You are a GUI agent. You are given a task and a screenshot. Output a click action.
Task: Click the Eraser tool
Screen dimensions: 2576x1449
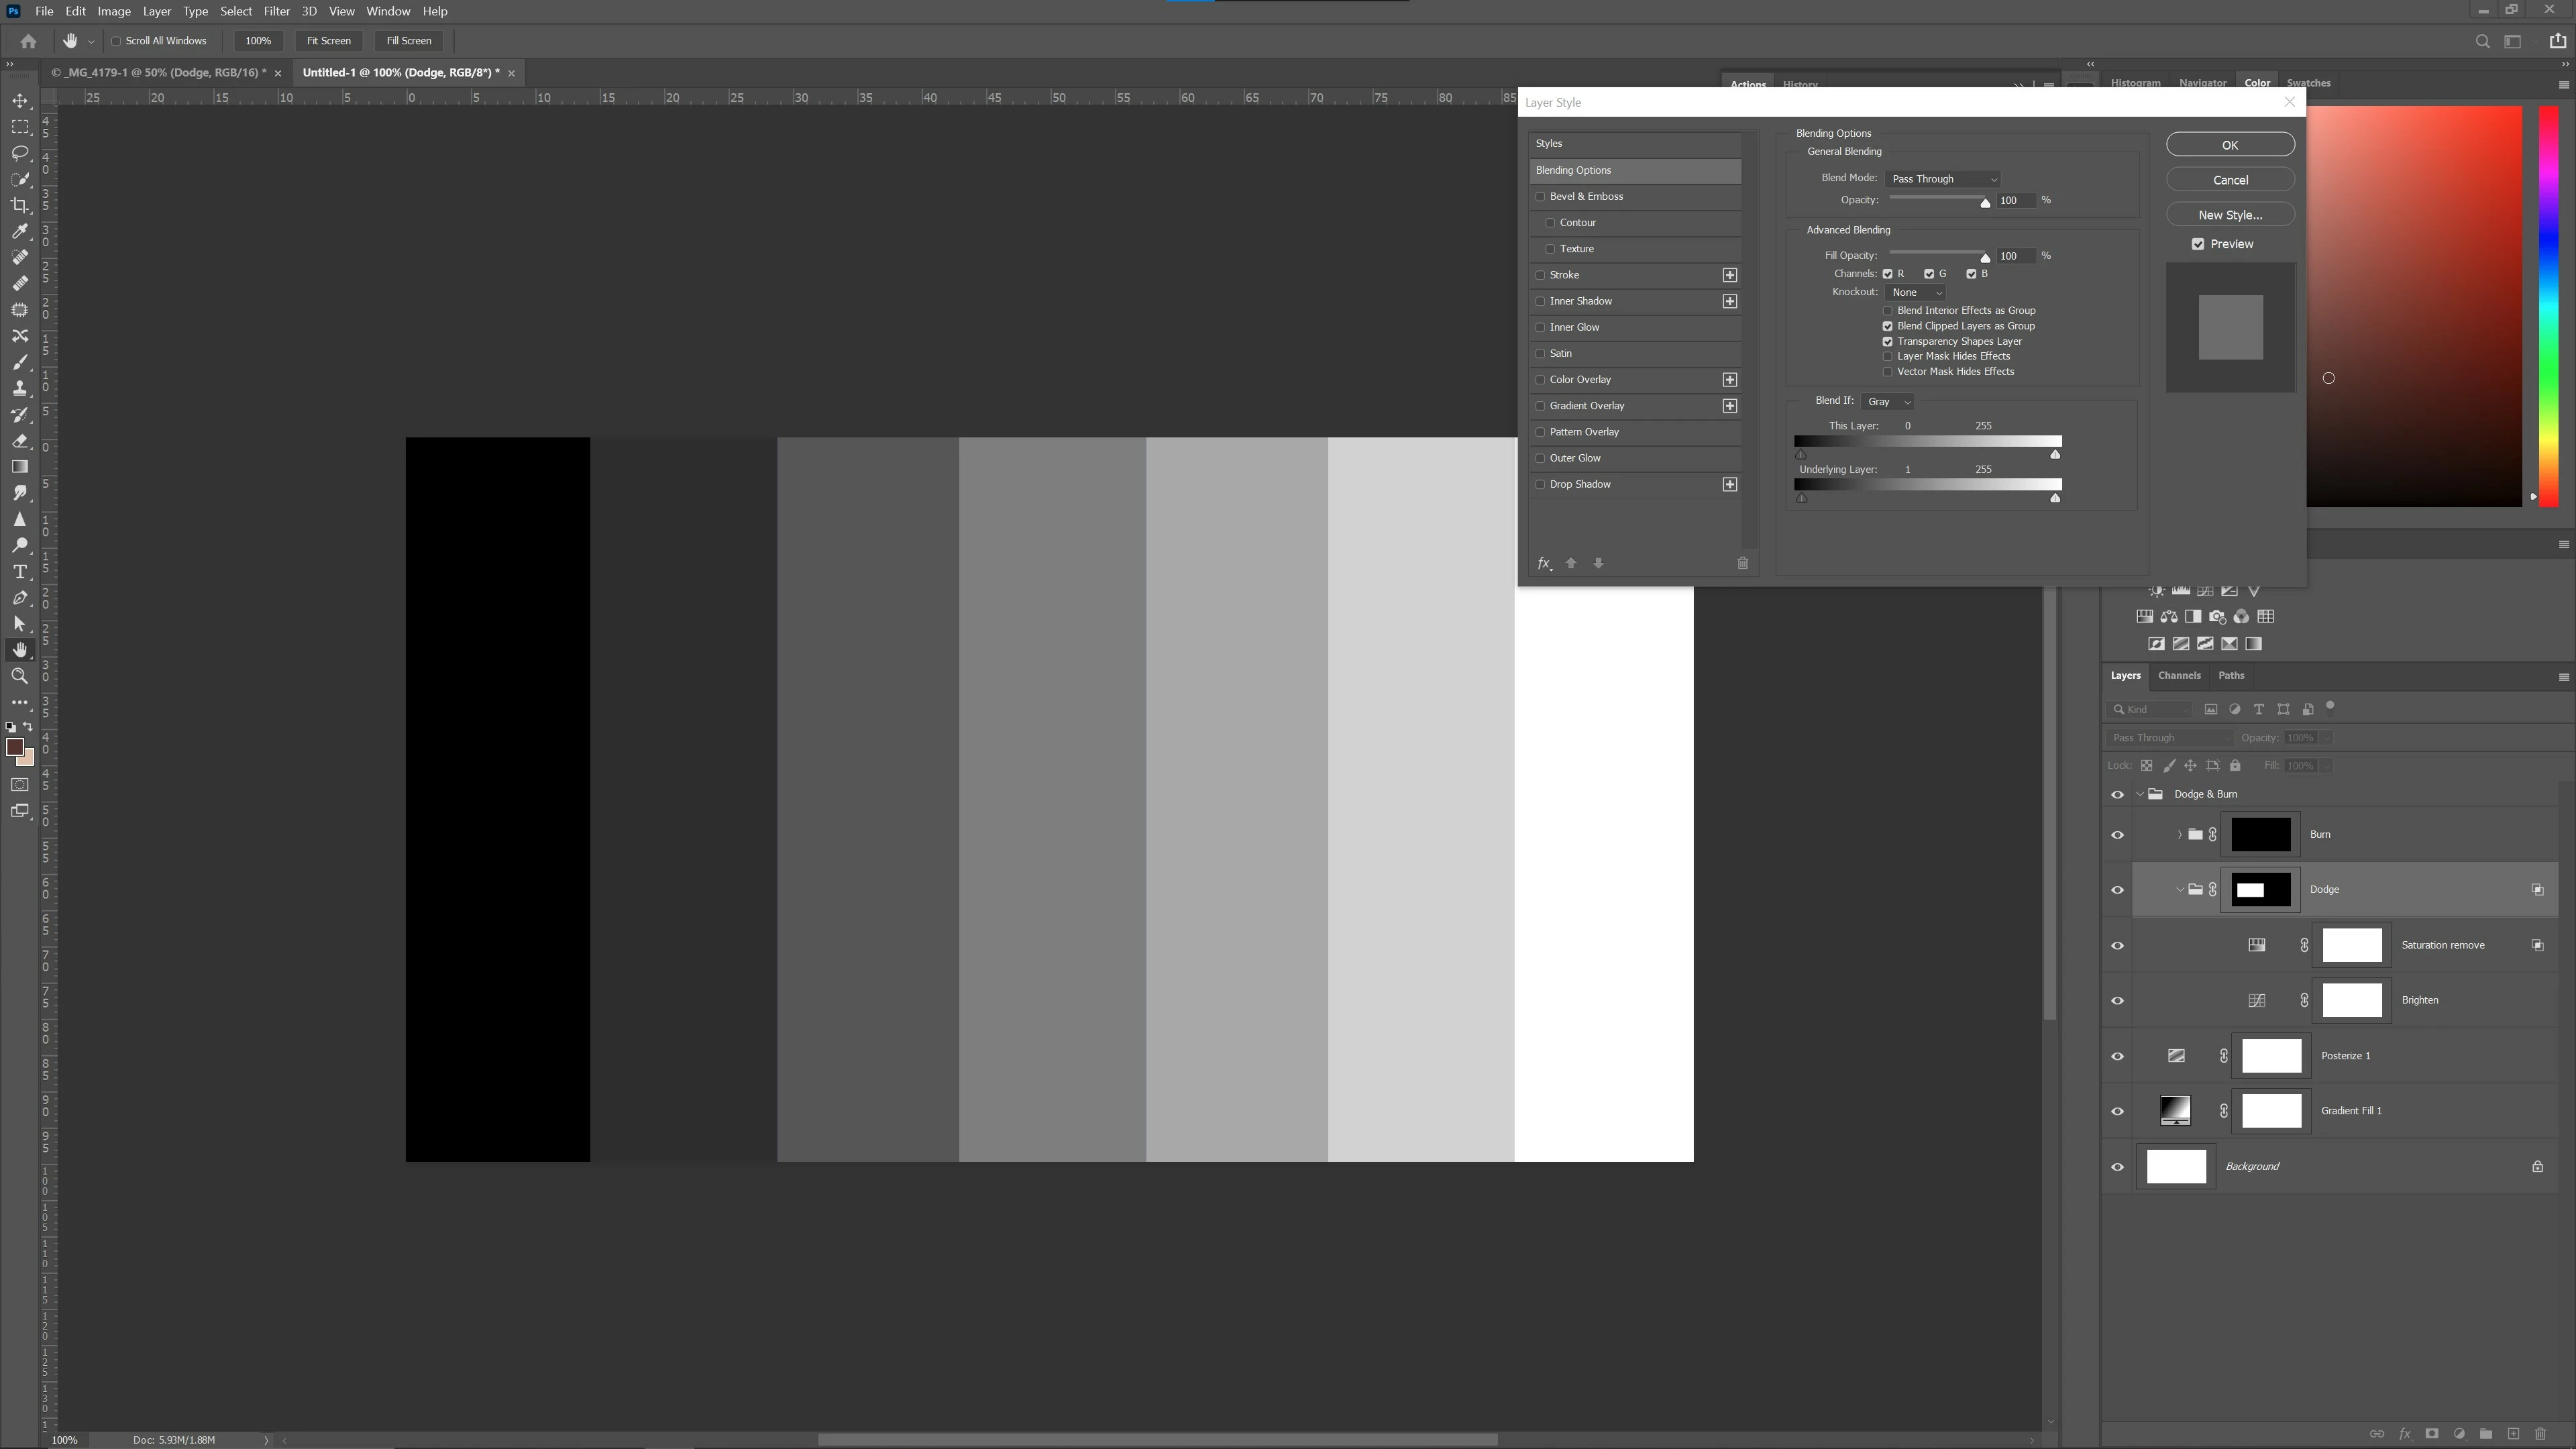pyautogui.click(x=20, y=441)
